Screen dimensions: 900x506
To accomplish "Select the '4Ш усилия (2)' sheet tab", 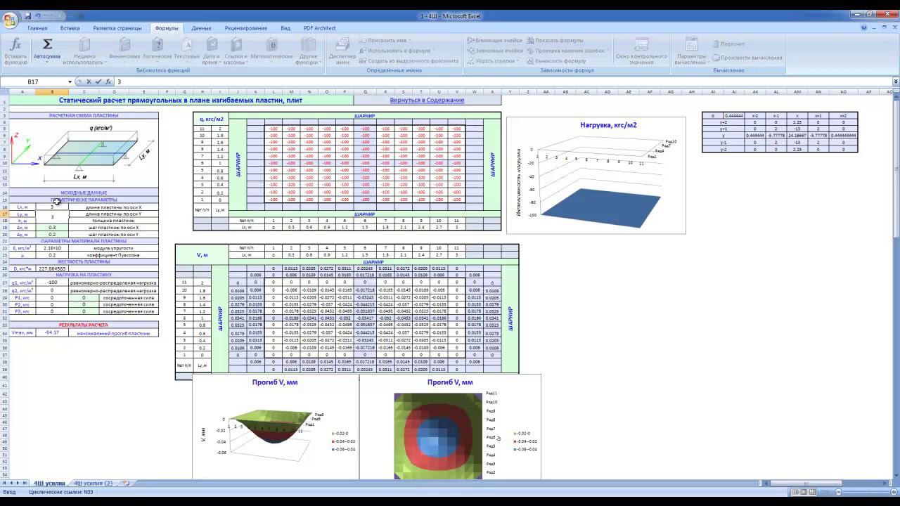I will pyautogui.click(x=93, y=484).
